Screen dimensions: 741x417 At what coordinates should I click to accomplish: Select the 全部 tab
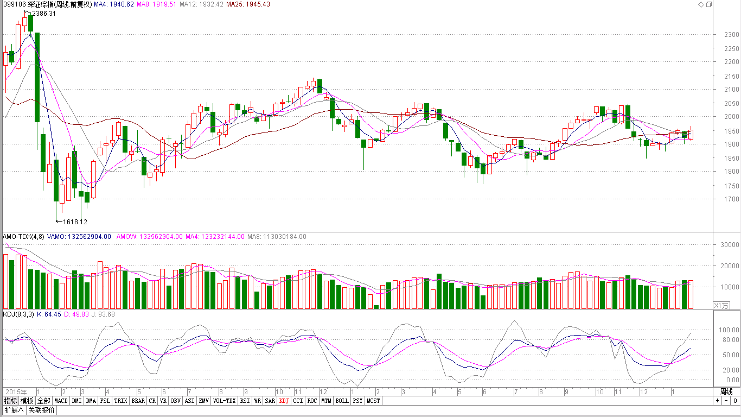(x=44, y=401)
